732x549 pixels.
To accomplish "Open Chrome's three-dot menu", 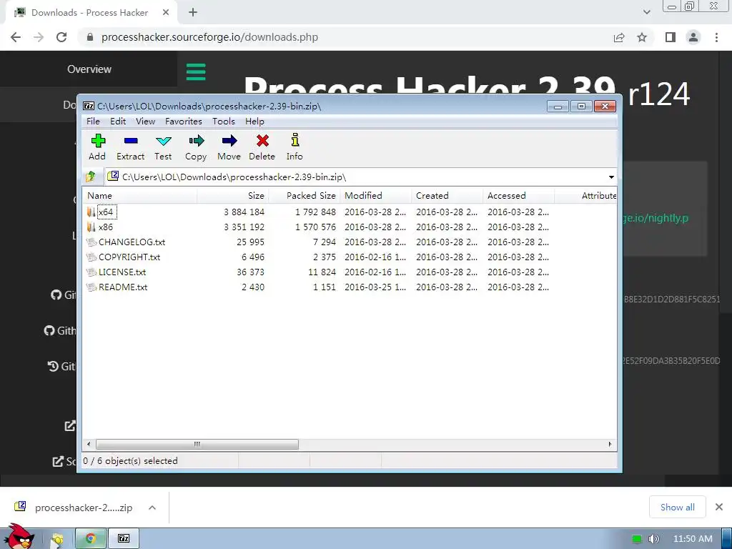I will coord(716,37).
